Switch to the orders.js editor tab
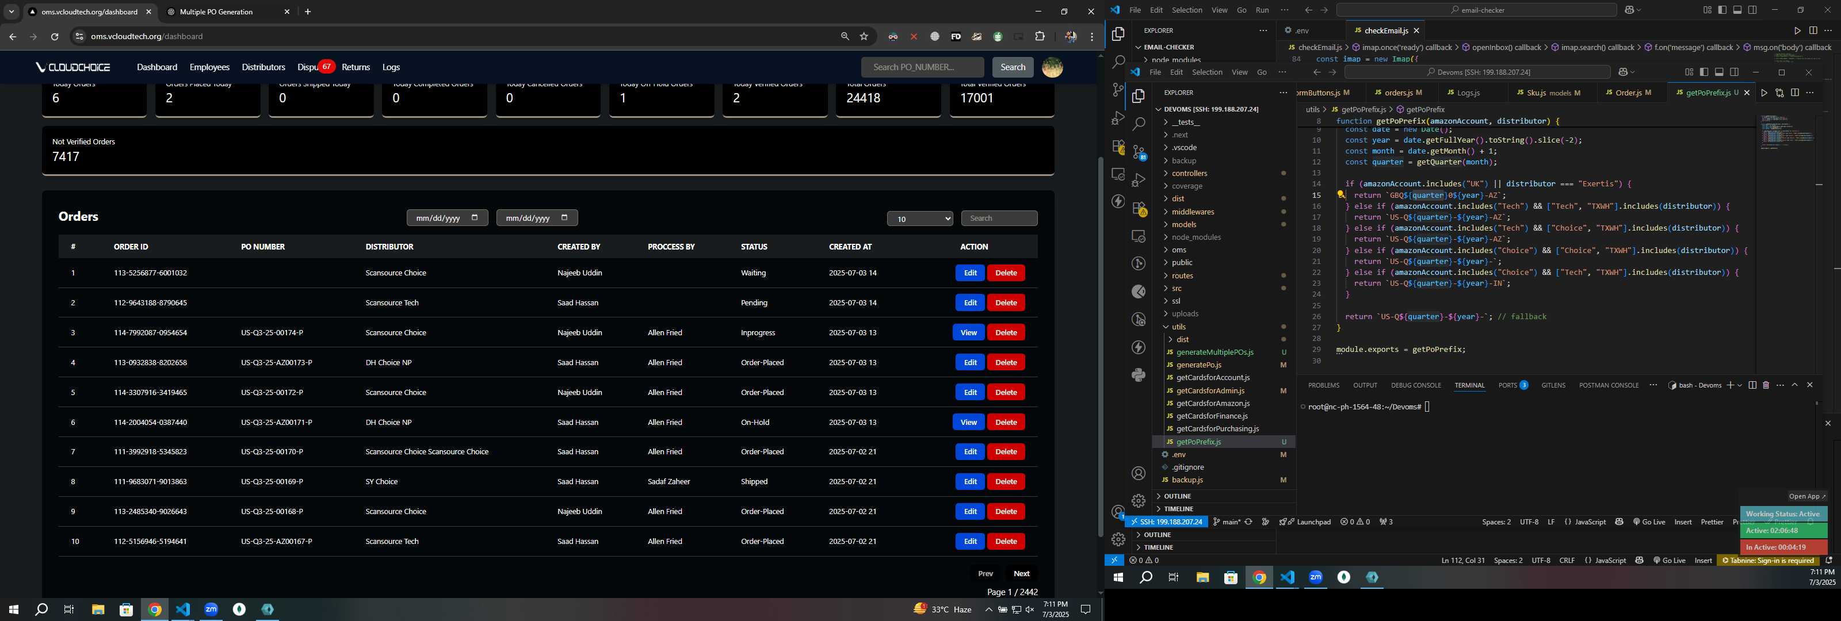Viewport: 1841px width, 621px height. pos(1398,93)
